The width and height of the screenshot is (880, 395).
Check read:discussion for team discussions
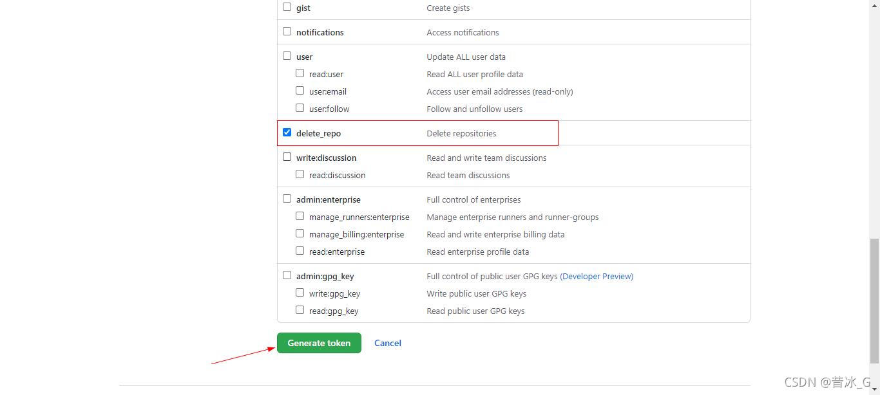(300, 174)
